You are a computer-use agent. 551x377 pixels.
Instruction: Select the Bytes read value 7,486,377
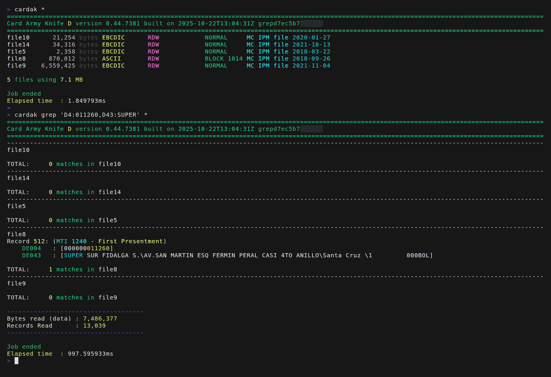(x=100, y=318)
